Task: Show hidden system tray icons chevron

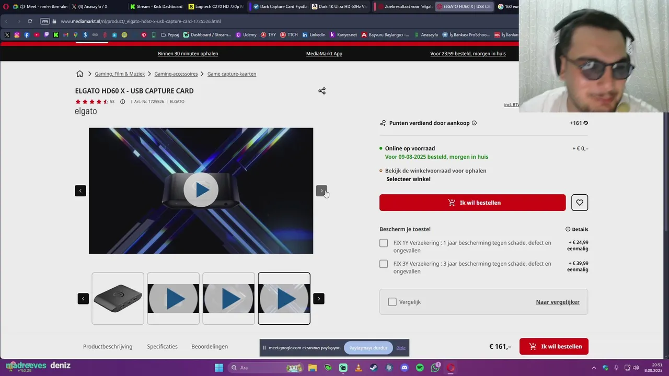Action: point(594,368)
